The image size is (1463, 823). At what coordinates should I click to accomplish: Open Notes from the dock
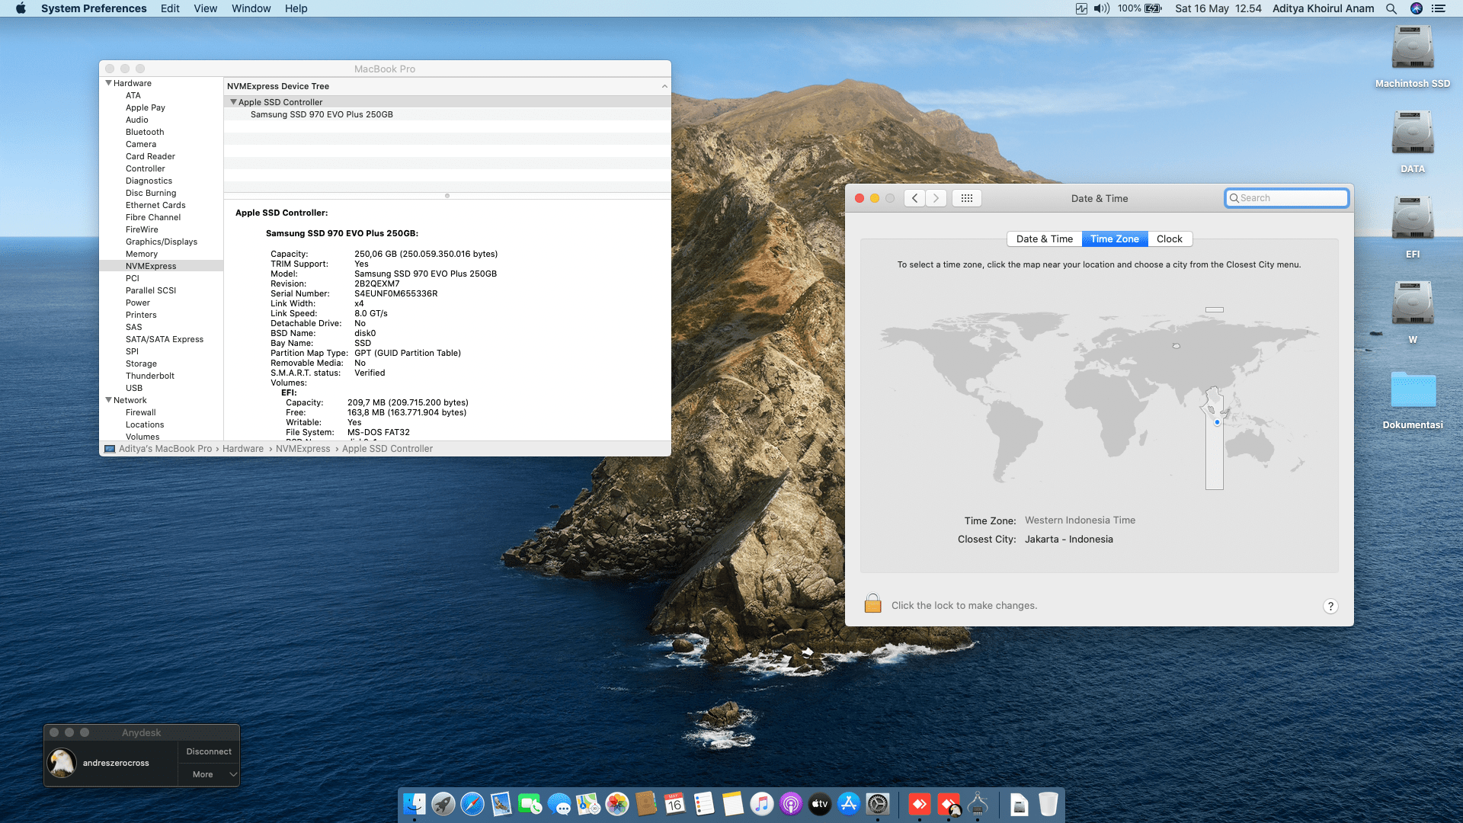coord(733,804)
